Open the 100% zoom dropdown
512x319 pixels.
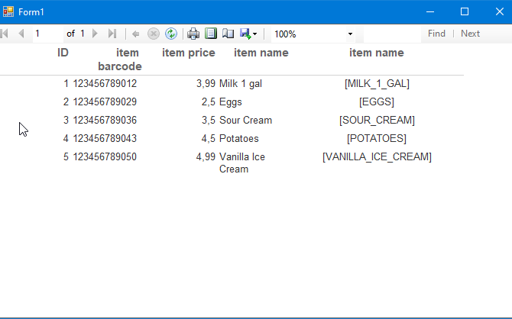pyautogui.click(x=350, y=34)
